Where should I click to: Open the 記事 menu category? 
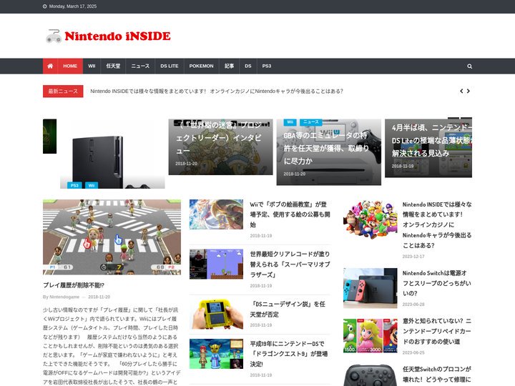tap(230, 66)
